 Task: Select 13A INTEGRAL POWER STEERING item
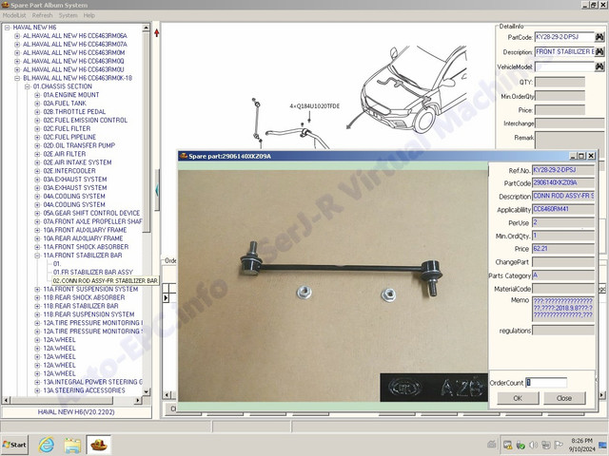pos(92,382)
